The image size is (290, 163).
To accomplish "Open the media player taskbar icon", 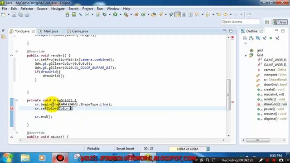I will [x=42, y=158].
